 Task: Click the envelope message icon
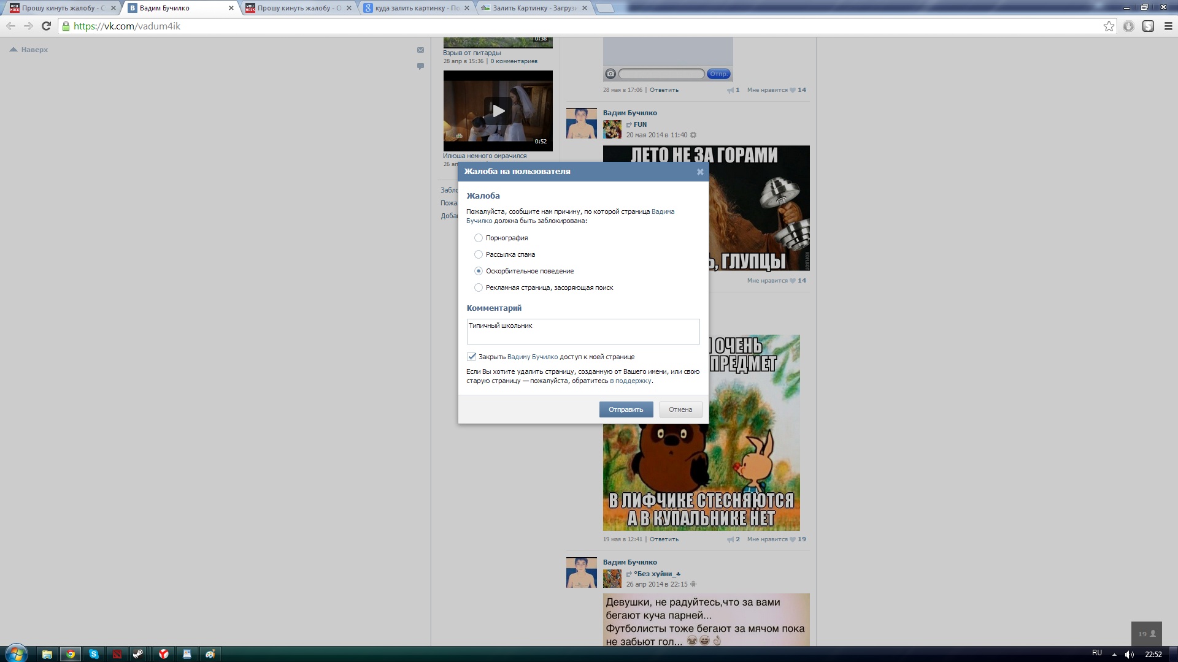(420, 50)
